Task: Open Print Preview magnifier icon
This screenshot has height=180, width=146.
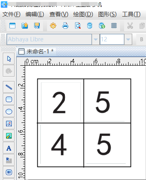Action: [78, 26]
